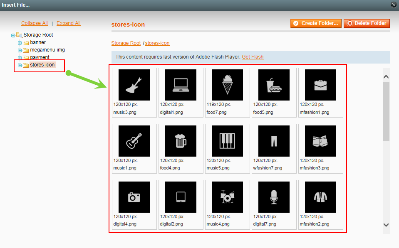Image resolution: width=399 pixels, height=248 pixels.
Task: Select the music3.png electric guitar thumbnail
Action: [134, 85]
